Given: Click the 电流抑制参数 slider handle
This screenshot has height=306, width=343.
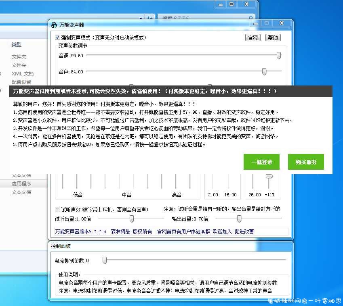Looking at the screenshot, I should click(105, 260).
